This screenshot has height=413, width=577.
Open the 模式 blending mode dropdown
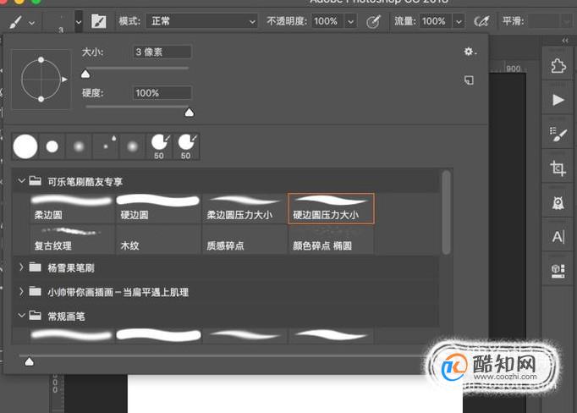click(201, 21)
